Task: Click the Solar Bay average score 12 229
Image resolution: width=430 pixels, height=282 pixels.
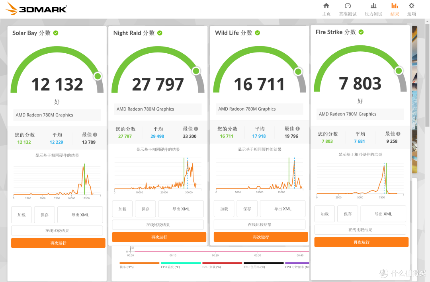Action: coord(57,142)
